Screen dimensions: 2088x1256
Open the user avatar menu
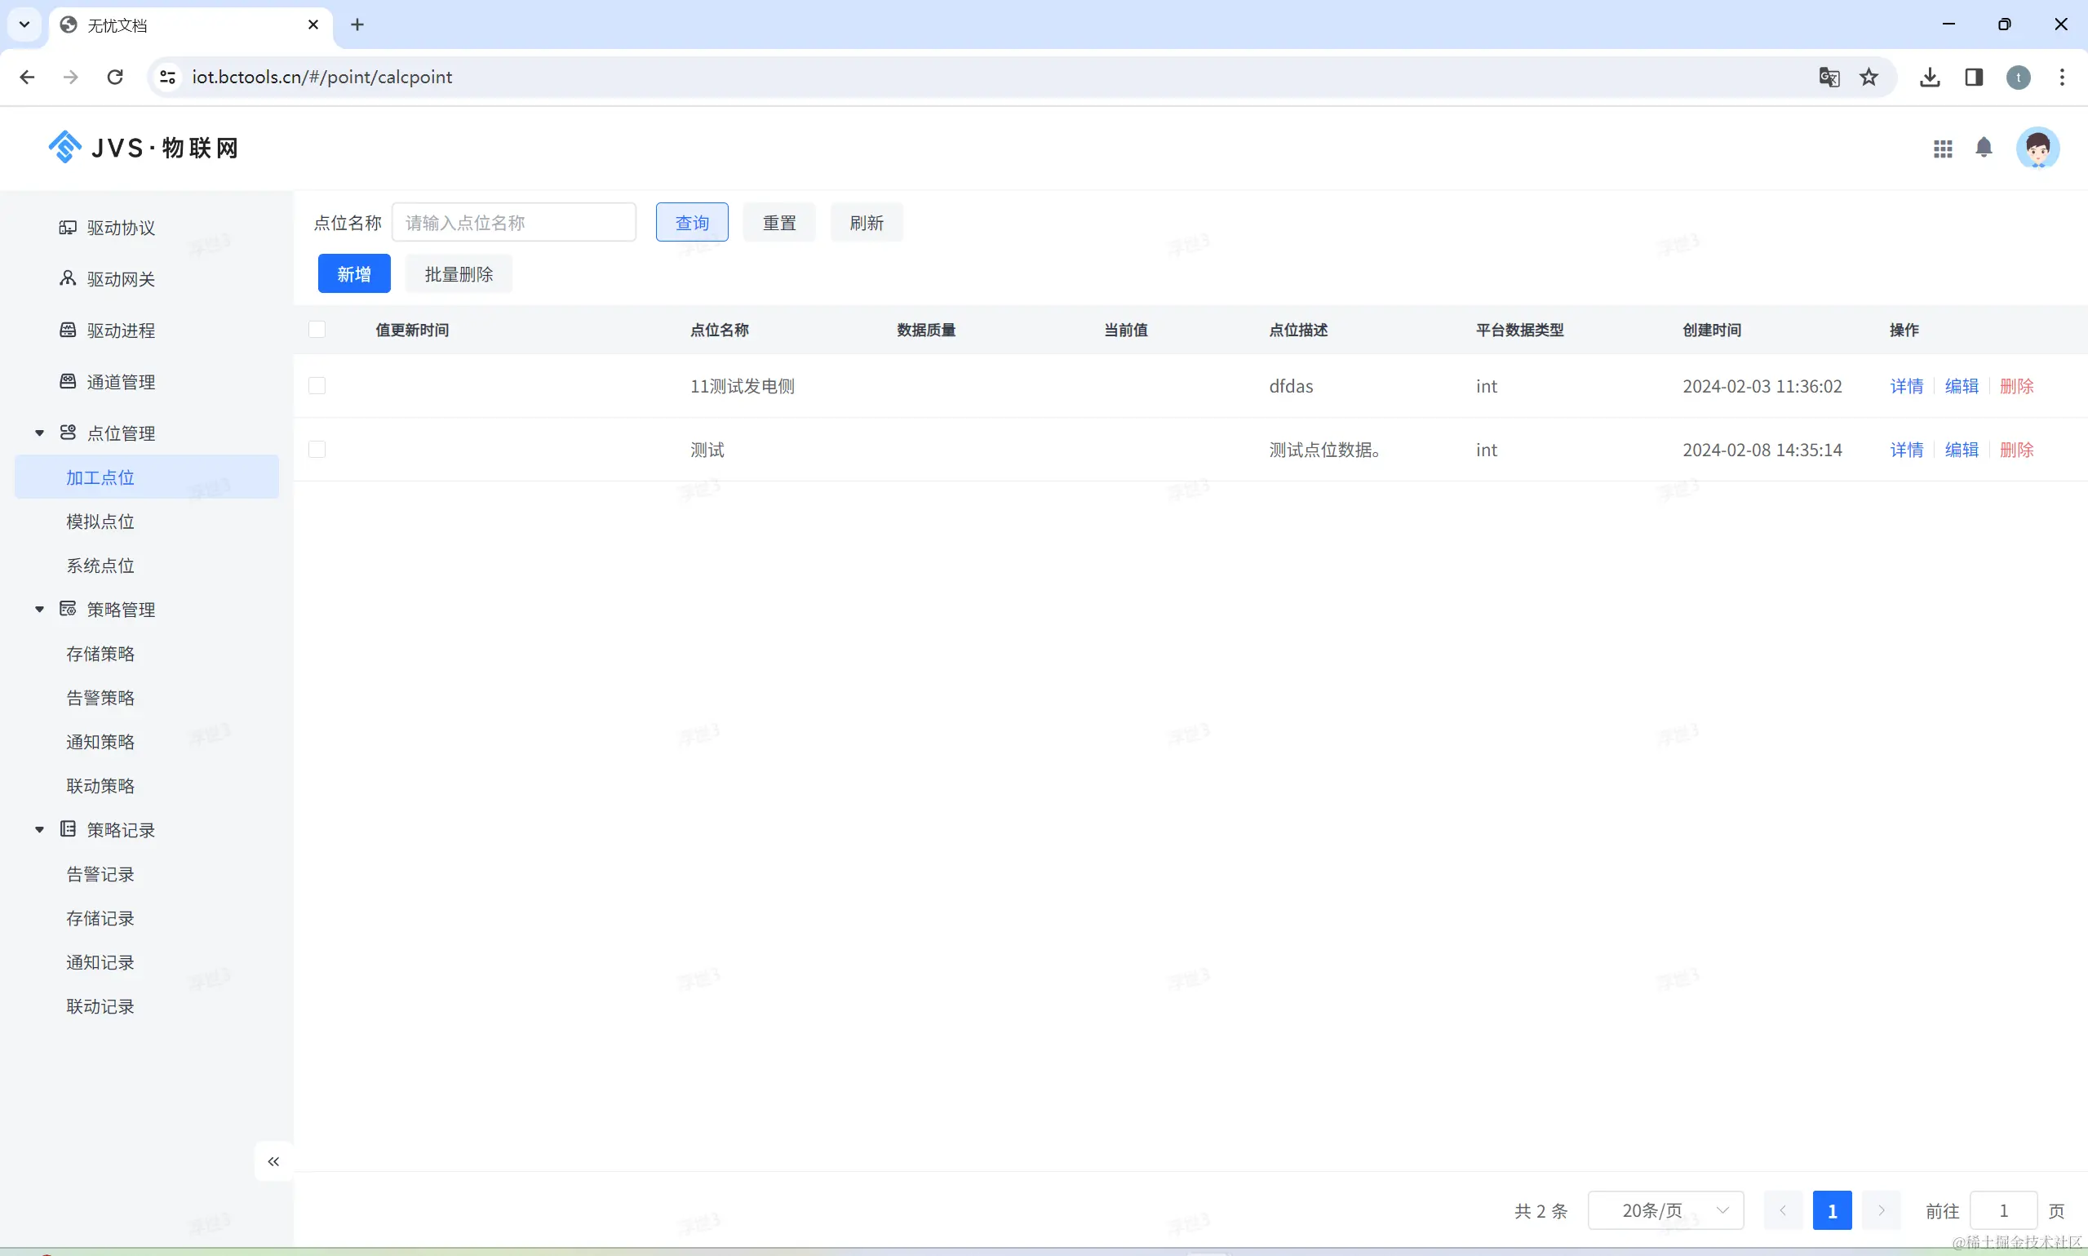[x=2037, y=148]
